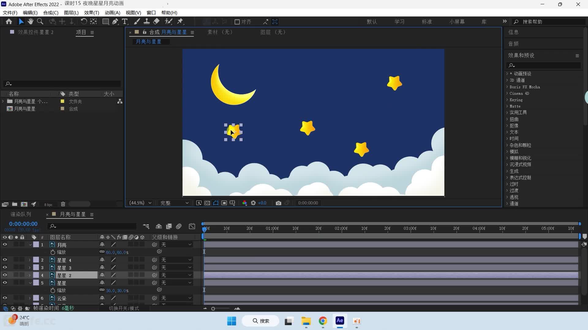Screen dimensions: 588x330
Task: Hide the 星星 4 layer
Action: point(5,260)
